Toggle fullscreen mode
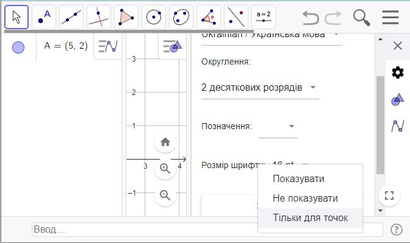410x243 pixels. 389,195
